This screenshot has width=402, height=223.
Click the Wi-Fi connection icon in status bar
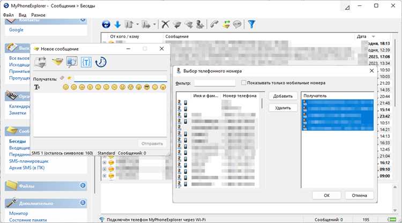(x=102, y=220)
